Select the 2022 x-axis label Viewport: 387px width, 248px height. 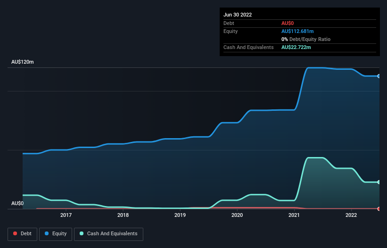pos(351,215)
